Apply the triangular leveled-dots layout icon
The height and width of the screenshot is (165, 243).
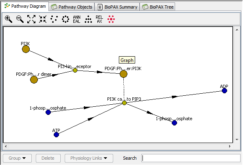pos(88,19)
